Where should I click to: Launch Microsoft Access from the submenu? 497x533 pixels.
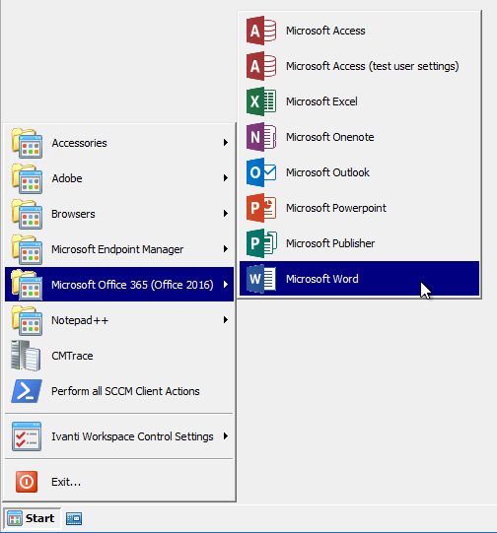pos(359,31)
